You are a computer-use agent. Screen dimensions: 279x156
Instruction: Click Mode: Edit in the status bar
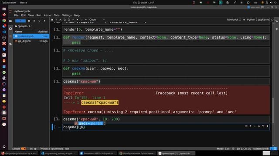pyautogui.click(x=223, y=149)
